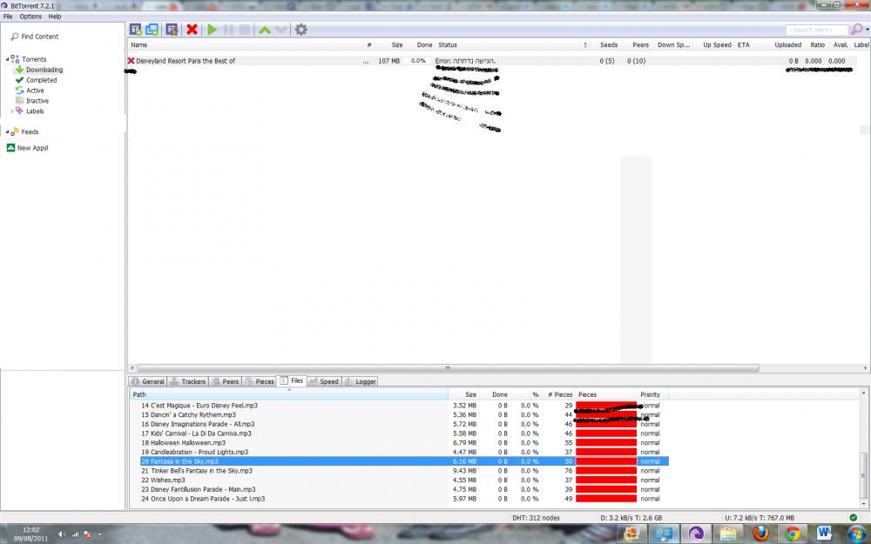This screenshot has width=871, height=544.
Task: Expand the Labels tree node
Action: (x=11, y=111)
